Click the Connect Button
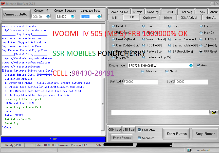Image resolution: width=219 pixels, height=153 pixels. tap(16, 14)
